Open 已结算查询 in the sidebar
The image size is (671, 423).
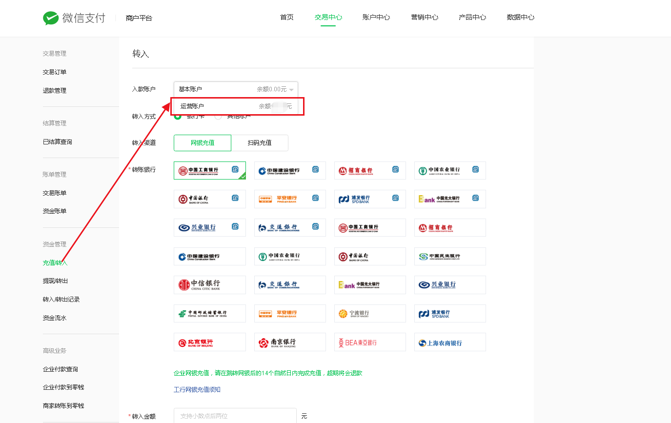point(58,142)
